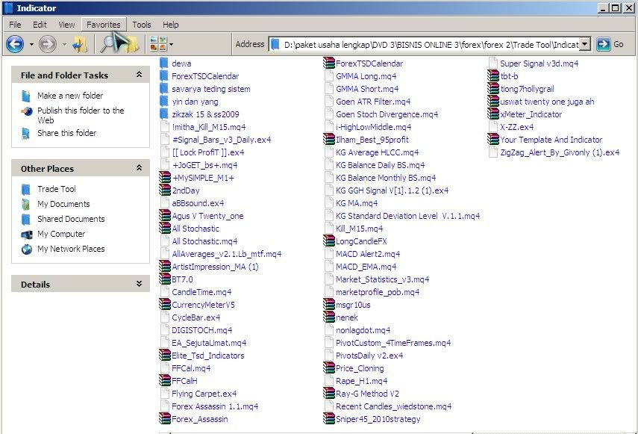Click Make a new folder link
This screenshot has height=434, width=638.
pos(70,96)
